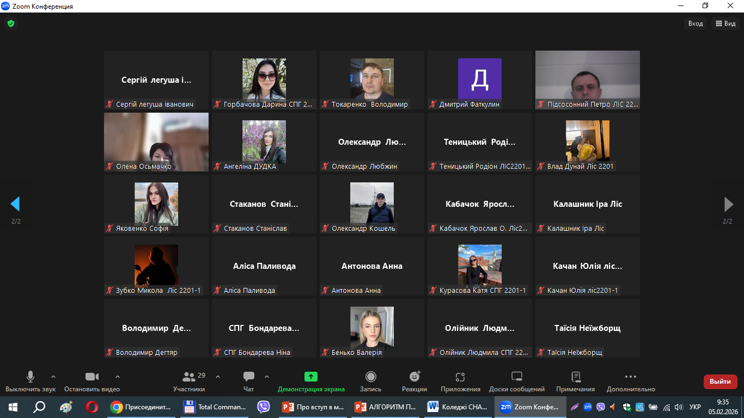The width and height of the screenshot is (744, 418).
Task: Open the Whiteboards option
Action: tap(516, 381)
